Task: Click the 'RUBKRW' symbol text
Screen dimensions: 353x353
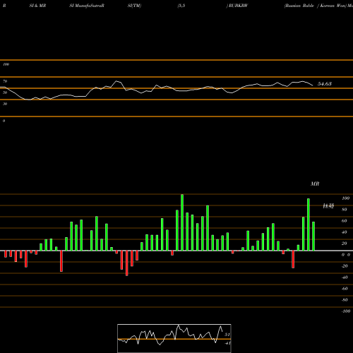Action: point(238,6)
